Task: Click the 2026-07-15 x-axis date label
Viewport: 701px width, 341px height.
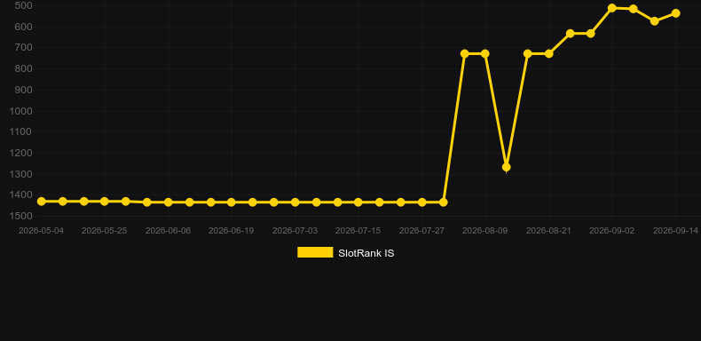Action: pyautogui.click(x=358, y=231)
